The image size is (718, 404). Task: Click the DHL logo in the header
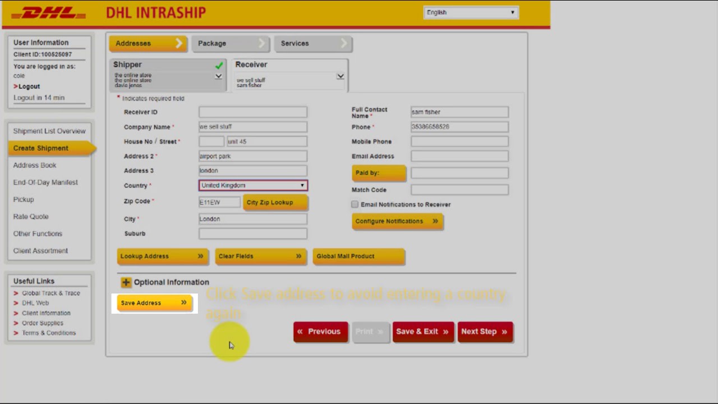tap(49, 13)
